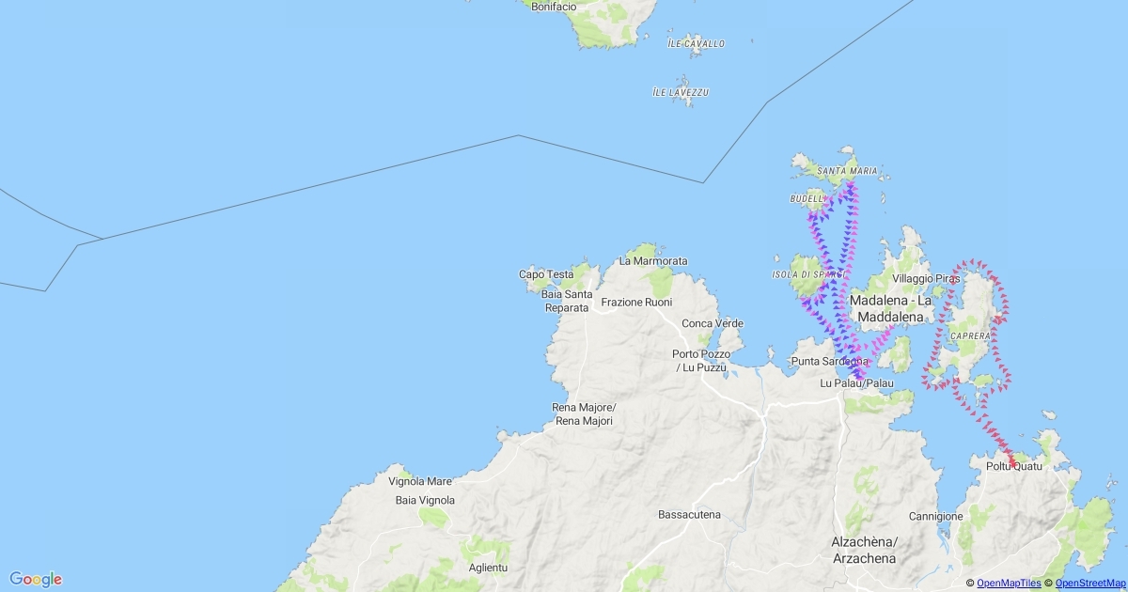Viewport: 1128px width, 592px height.
Task: Click the Porto Pozzo / Lu Puzzu label
Action: point(700,361)
